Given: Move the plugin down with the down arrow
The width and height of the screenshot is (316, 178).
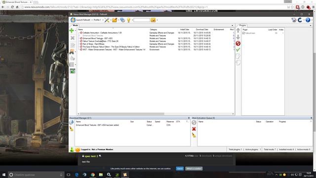Looking at the screenshot, I should (238, 37).
